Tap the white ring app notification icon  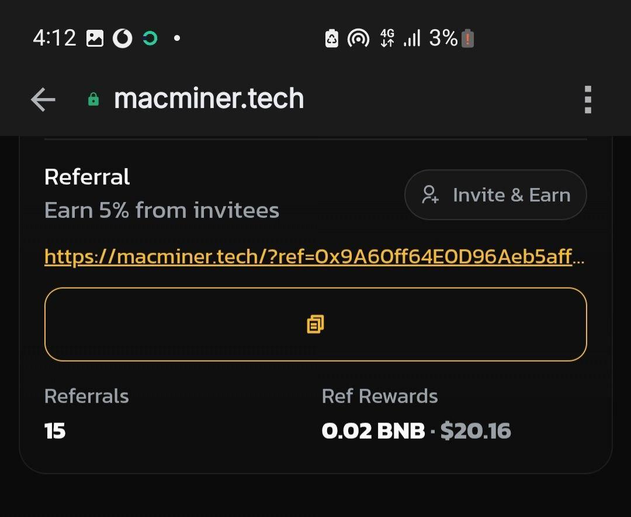(122, 39)
